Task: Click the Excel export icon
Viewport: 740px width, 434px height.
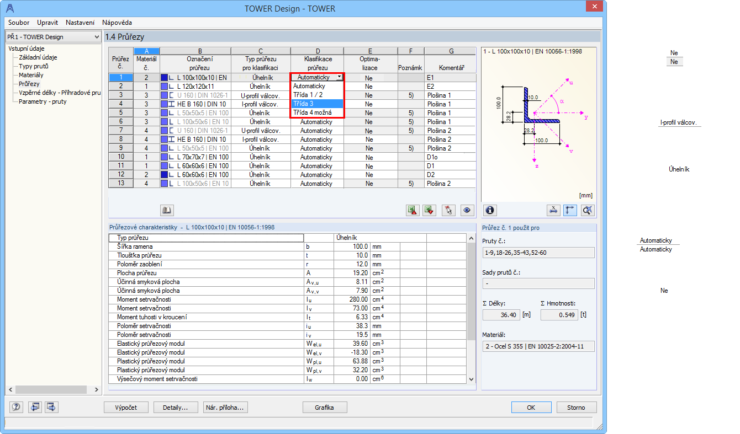Action: [412, 210]
